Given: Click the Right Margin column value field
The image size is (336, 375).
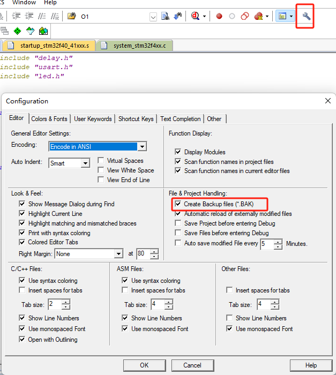Looking at the screenshot, I should tap(143, 254).
